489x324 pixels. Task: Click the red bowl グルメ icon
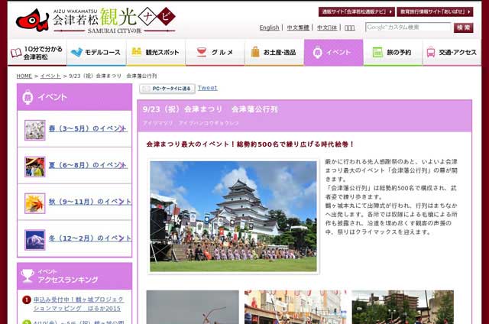pyautogui.click(x=202, y=52)
